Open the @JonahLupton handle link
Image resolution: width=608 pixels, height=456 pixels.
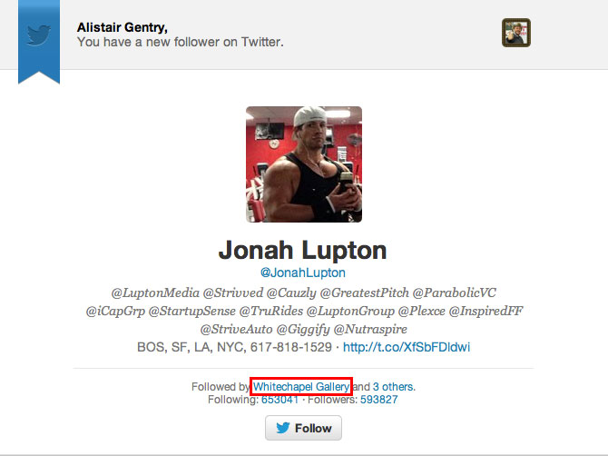[303, 273]
